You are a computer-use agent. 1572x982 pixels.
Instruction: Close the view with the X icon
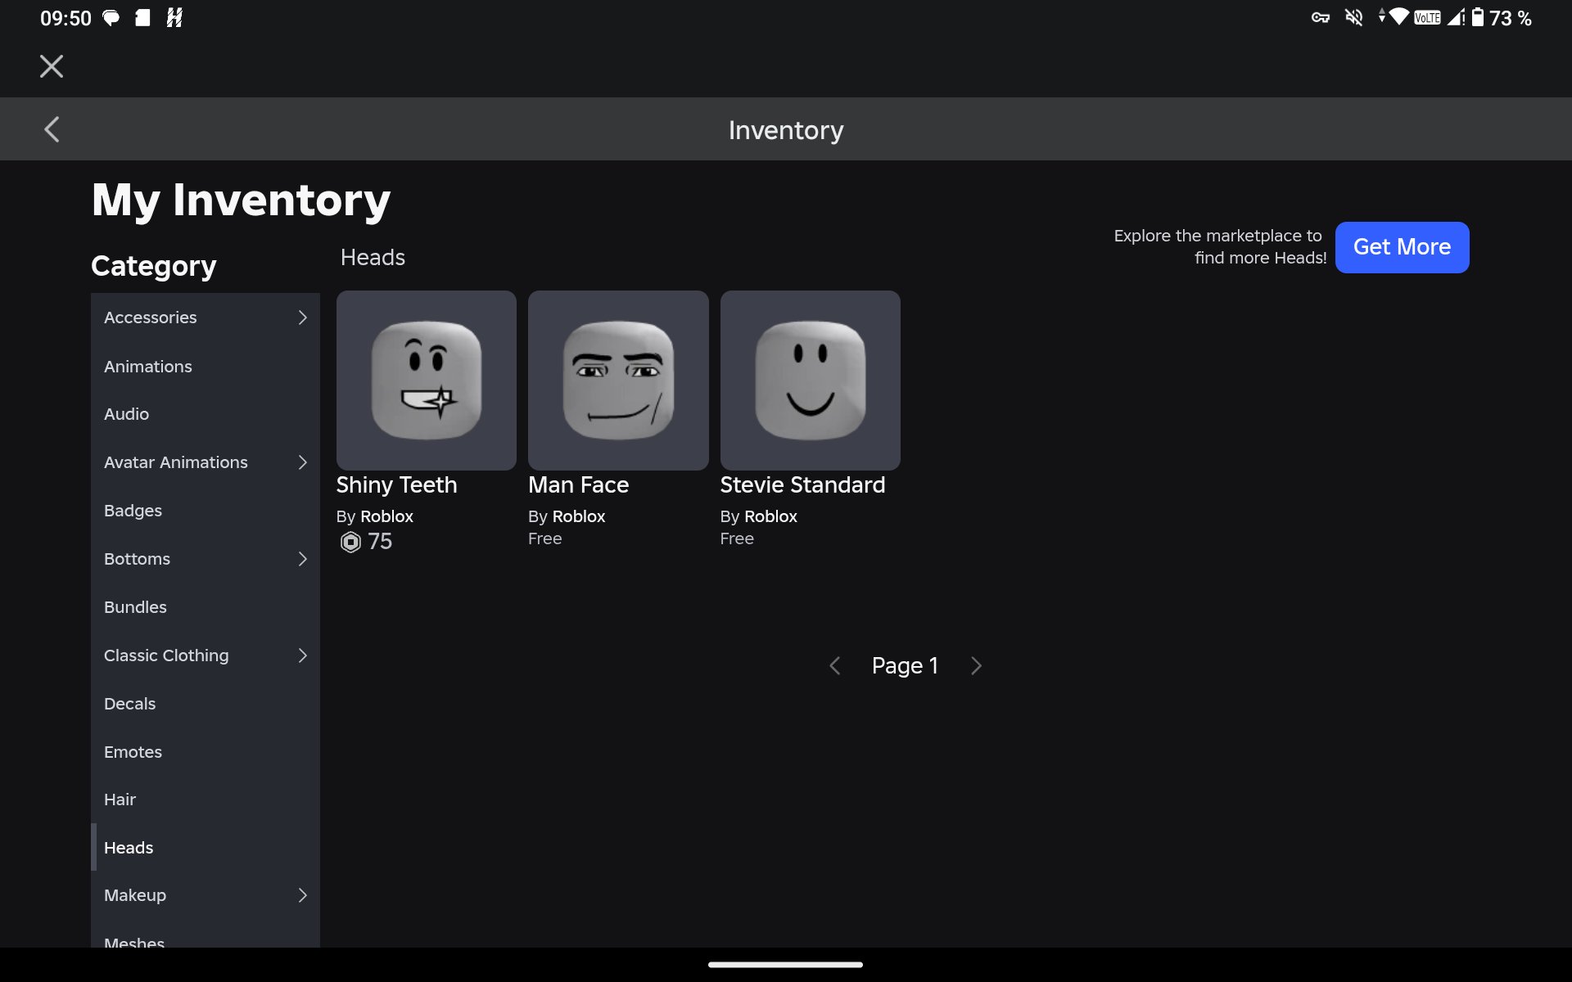[52, 66]
